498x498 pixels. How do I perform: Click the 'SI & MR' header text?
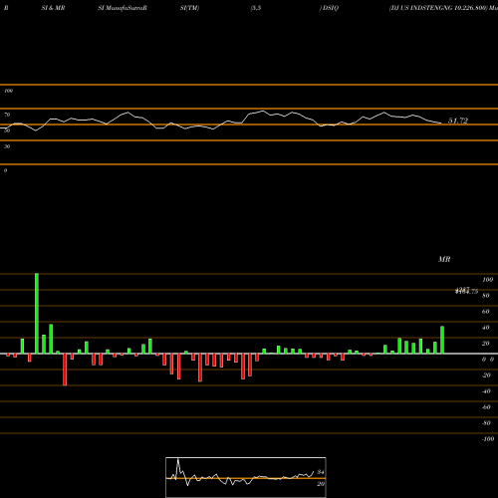tap(53, 8)
